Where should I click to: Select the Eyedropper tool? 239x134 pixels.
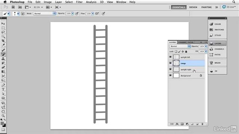(x=3, y=45)
